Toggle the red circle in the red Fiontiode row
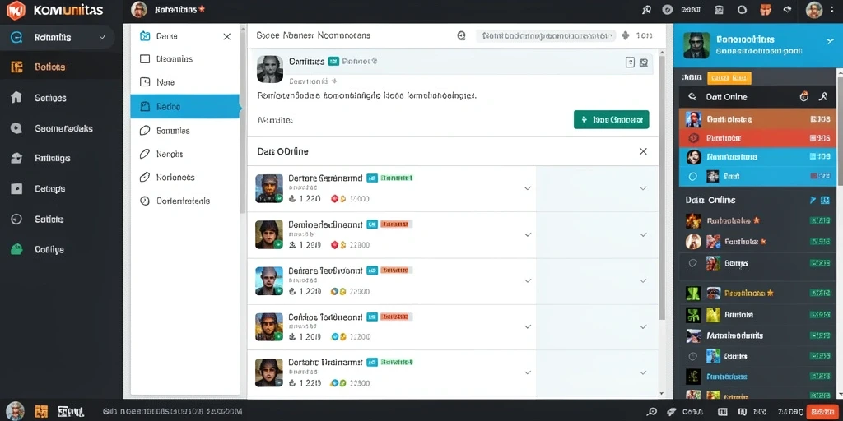Screen dimensions: 843x421 click(x=693, y=138)
